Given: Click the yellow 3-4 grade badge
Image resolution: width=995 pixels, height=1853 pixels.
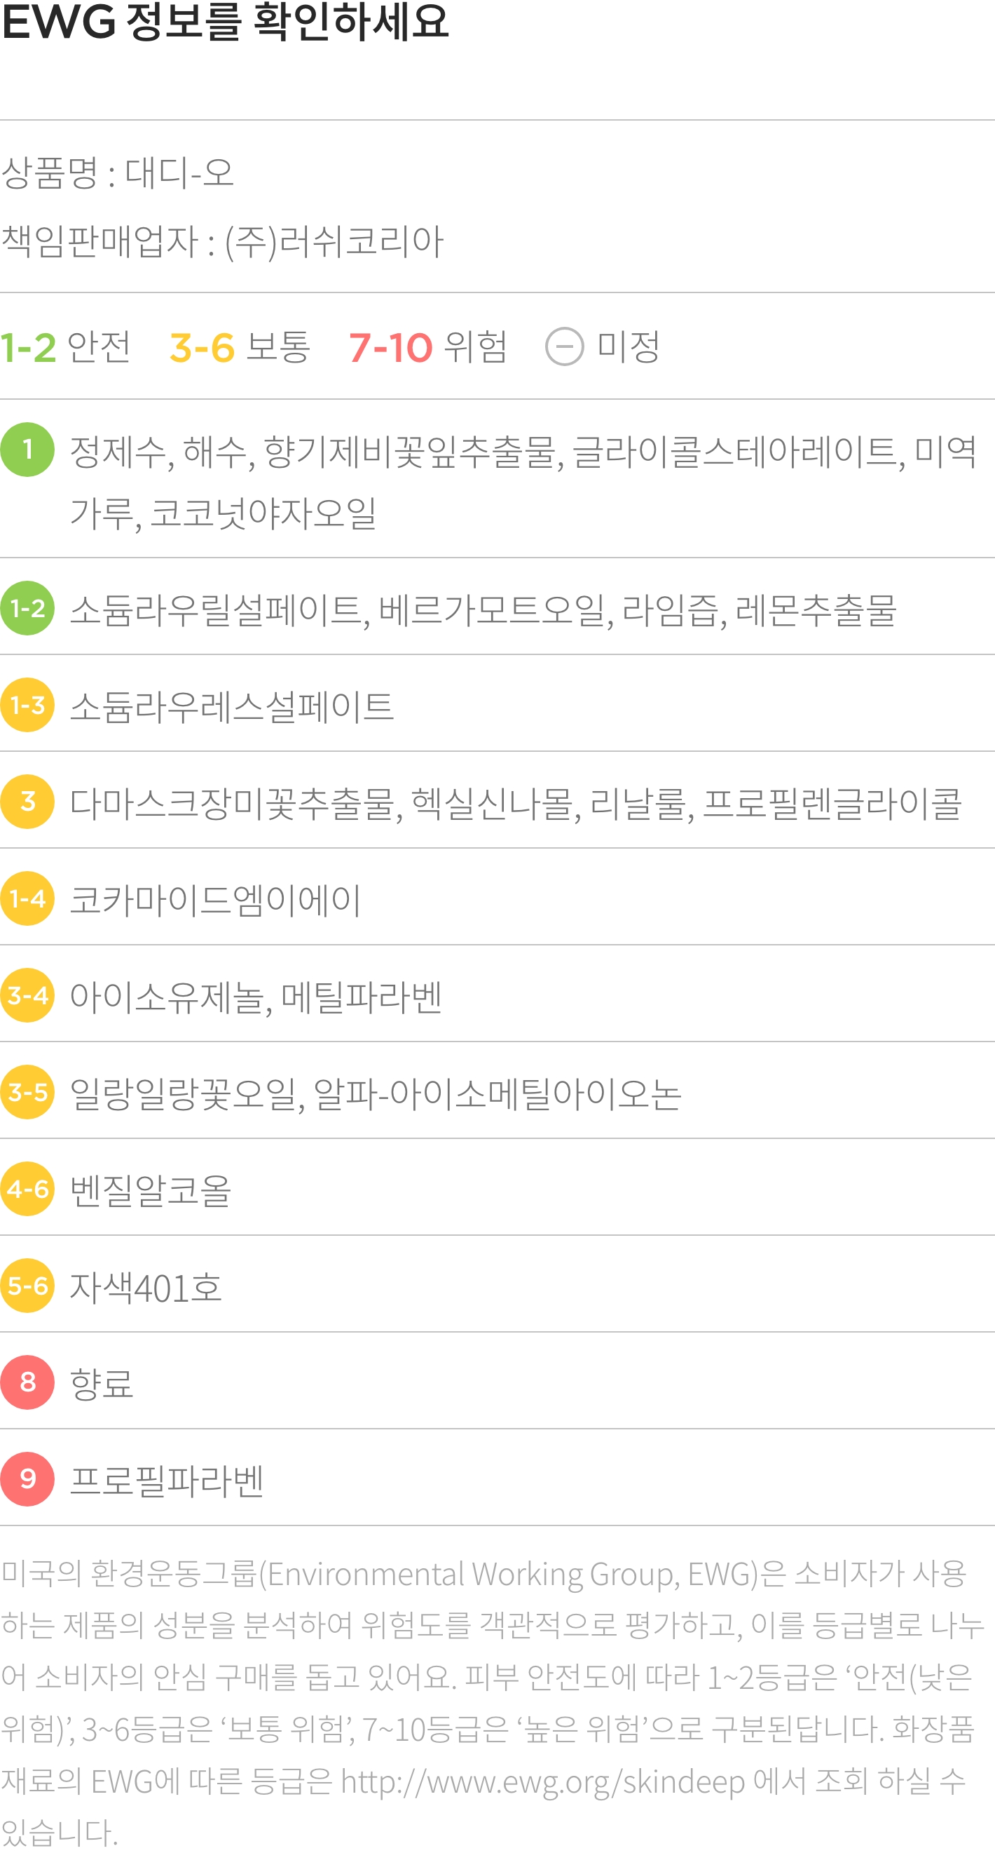Looking at the screenshot, I should point(27,995).
